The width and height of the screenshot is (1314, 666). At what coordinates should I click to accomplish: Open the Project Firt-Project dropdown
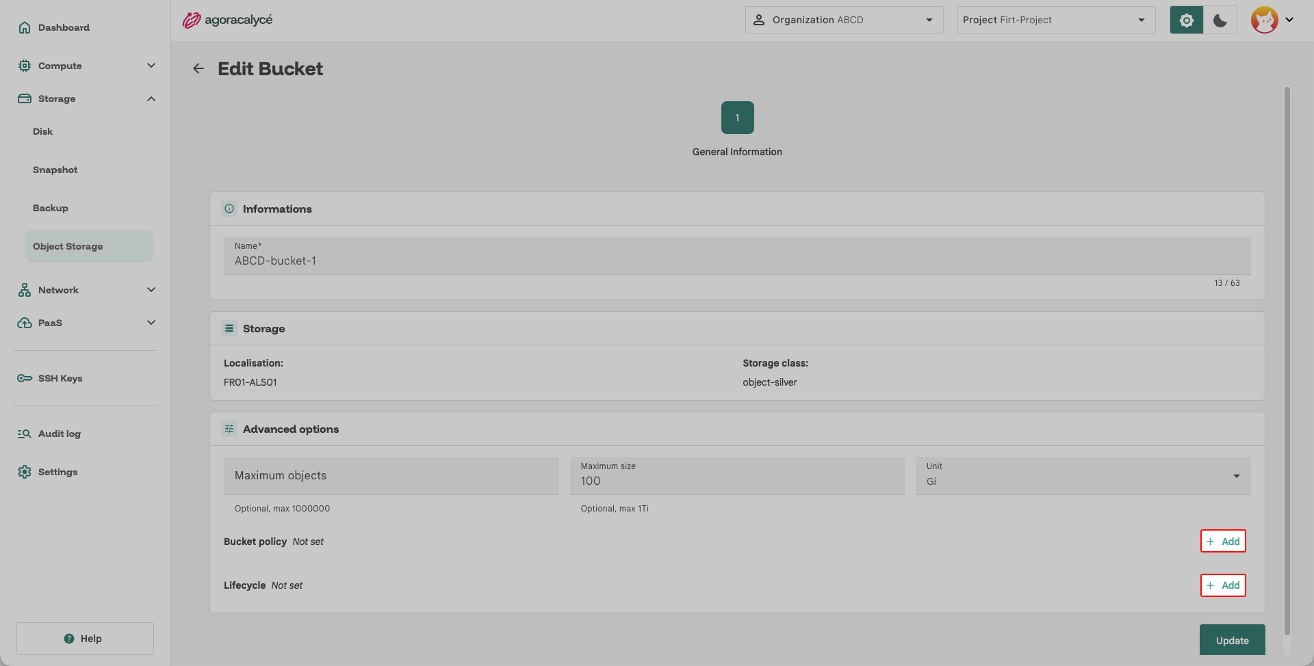click(x=1056, y=20)
